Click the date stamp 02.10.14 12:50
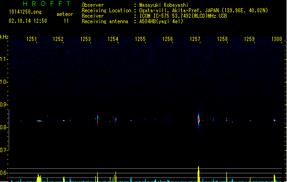This screenshot has width=287, height=182. click(x=28, y=21)
